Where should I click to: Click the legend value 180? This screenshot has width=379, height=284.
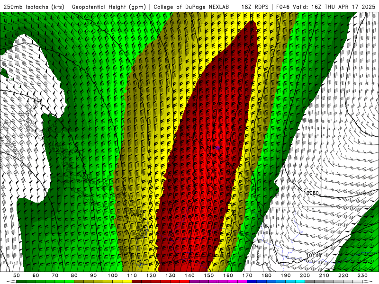tap(266, 275)
